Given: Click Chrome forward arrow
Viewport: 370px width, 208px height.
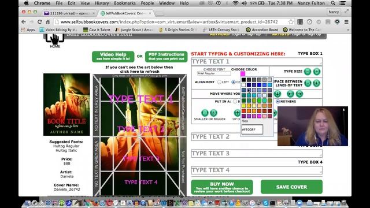Looking at the screenshot, I should (x=32, y=22).
